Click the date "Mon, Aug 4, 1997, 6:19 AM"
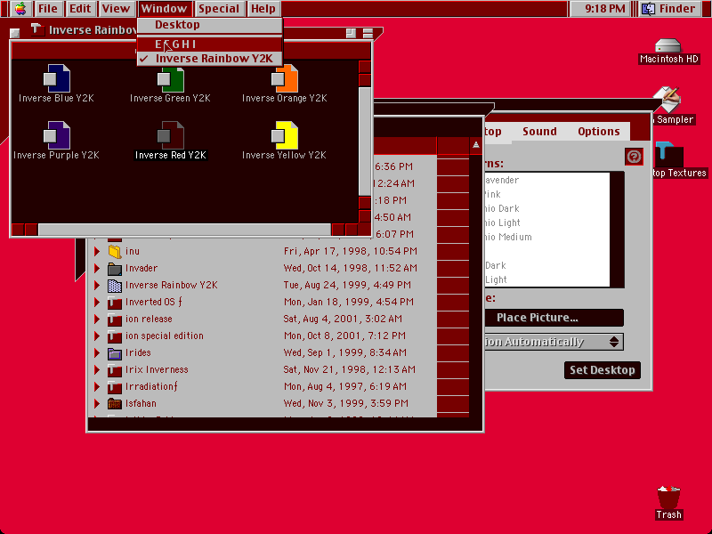This screenshot has height=534, width=712. pos(344,387)
